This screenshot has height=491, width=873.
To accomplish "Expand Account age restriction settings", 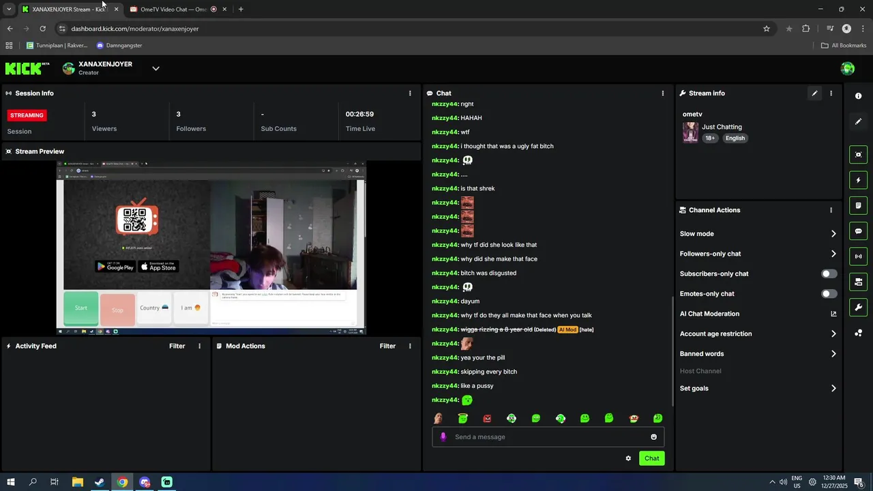I will tap(758, 333).
